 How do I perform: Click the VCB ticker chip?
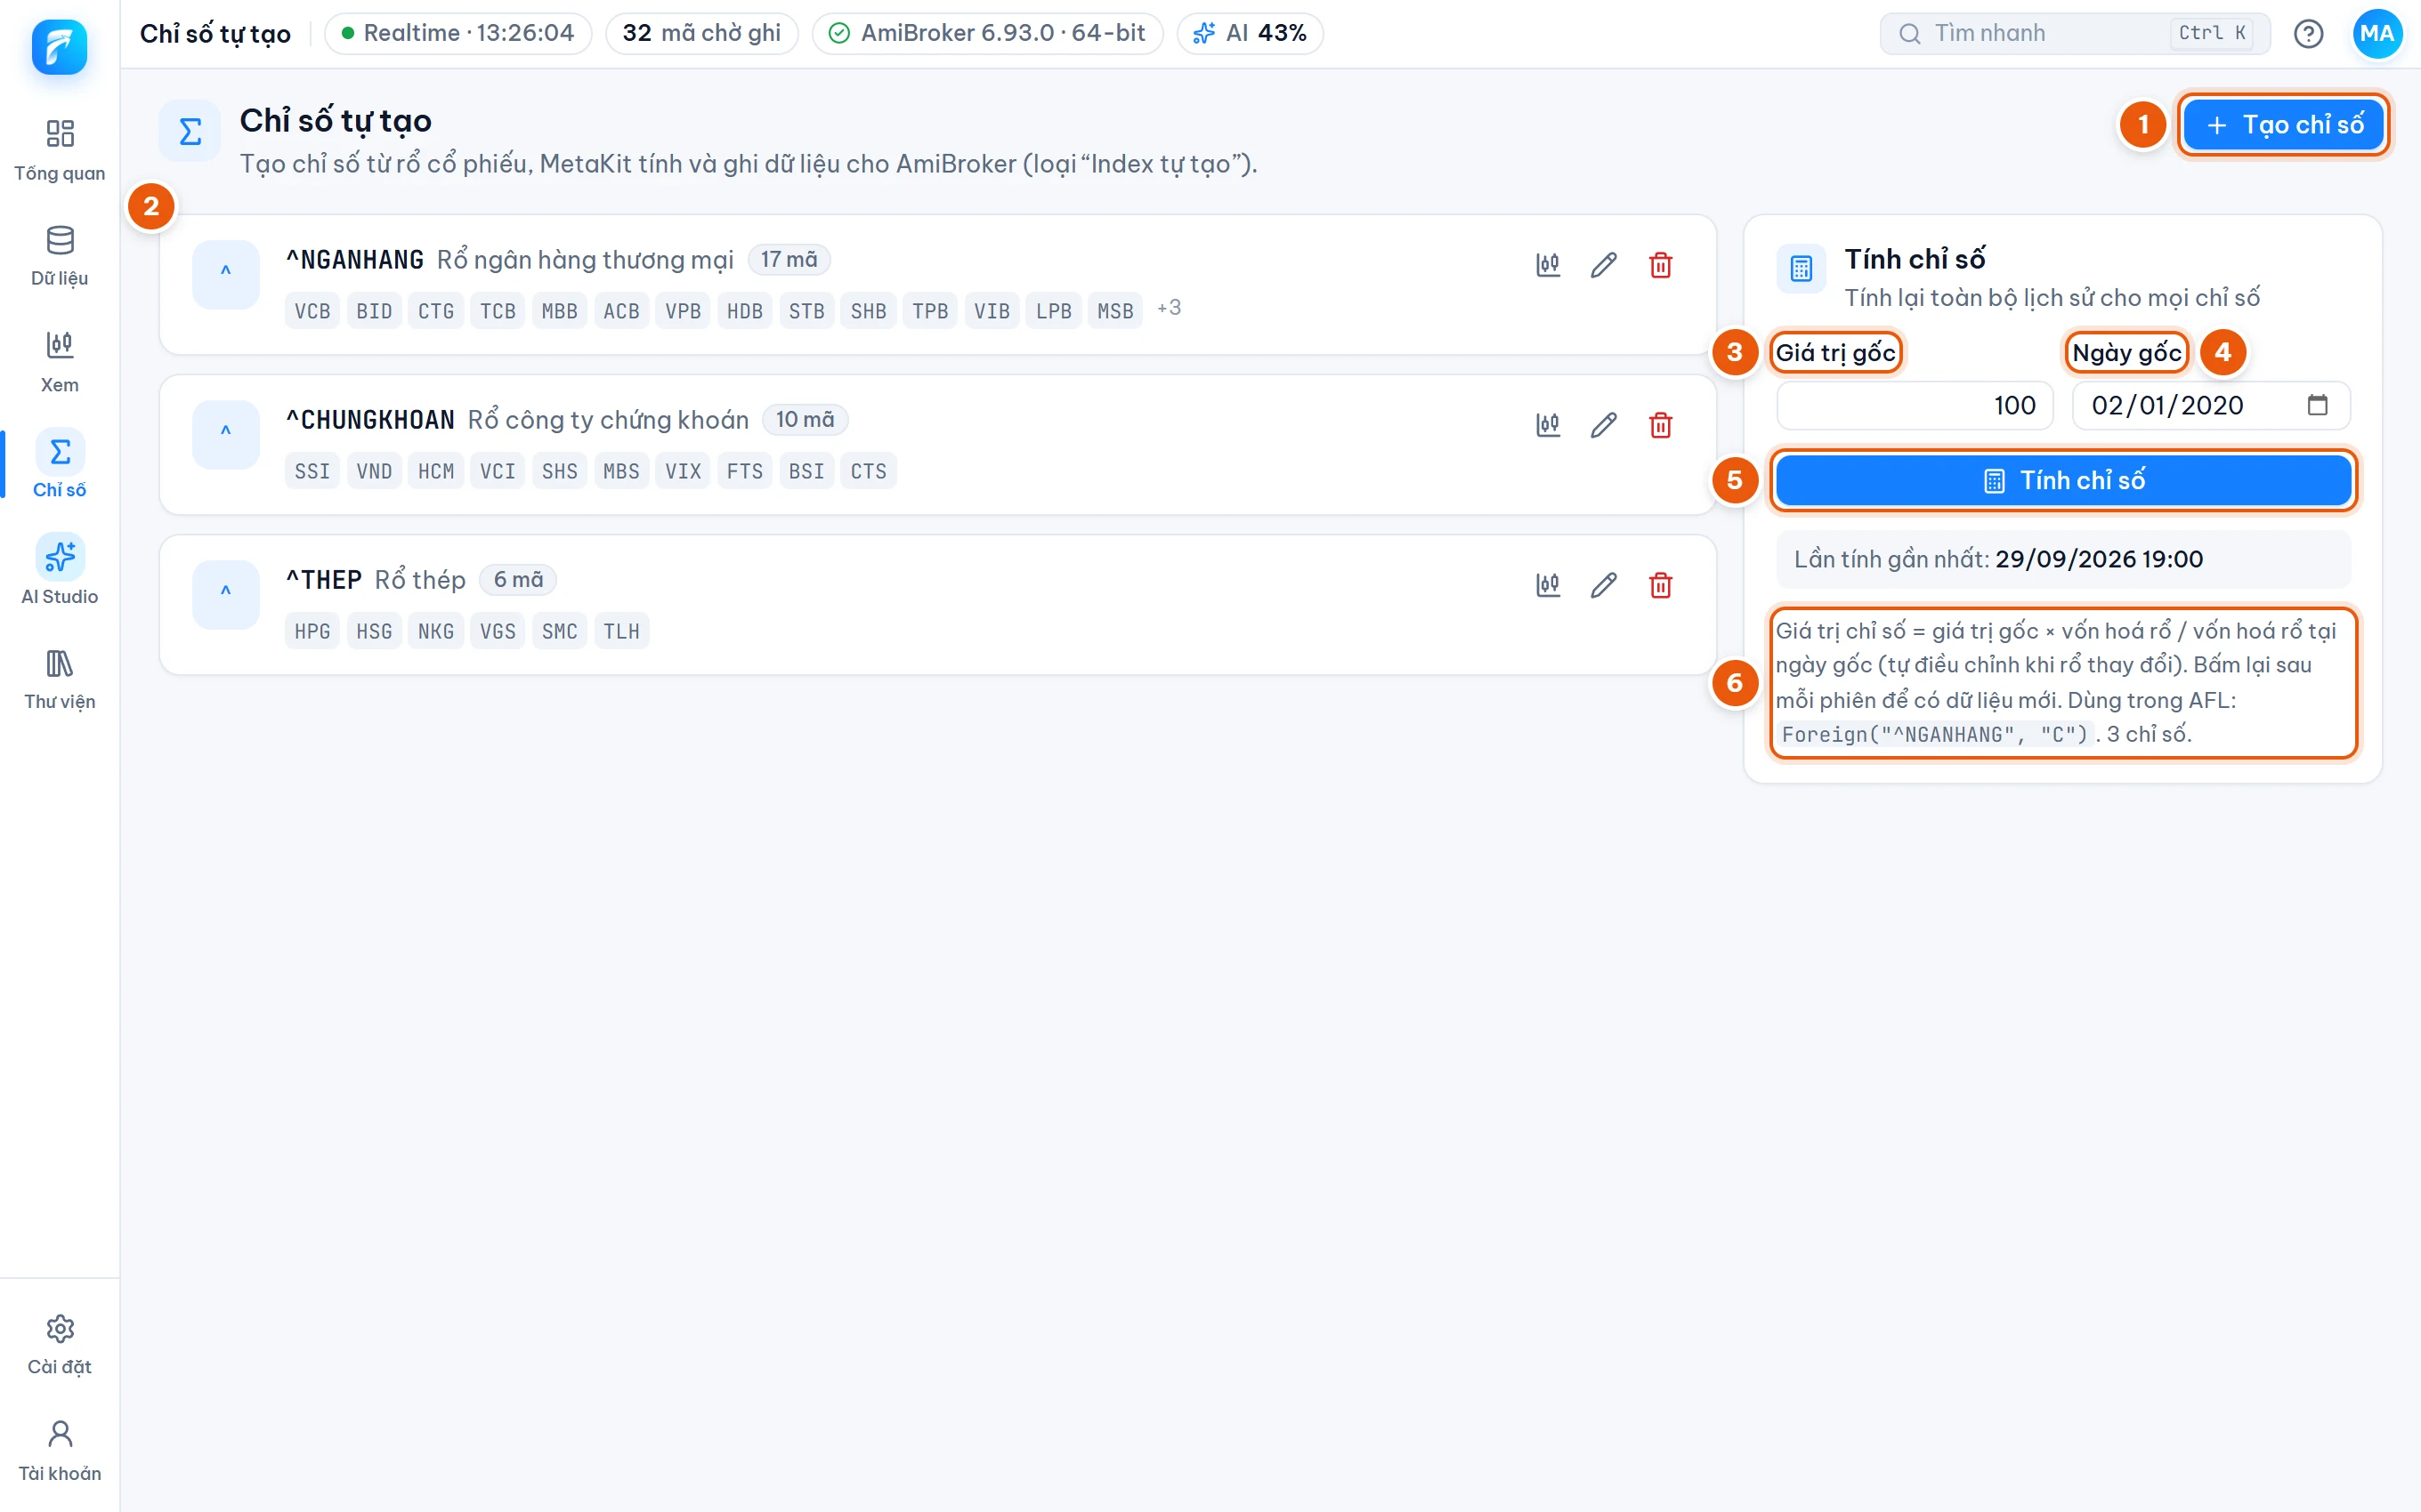click(312, 311)
